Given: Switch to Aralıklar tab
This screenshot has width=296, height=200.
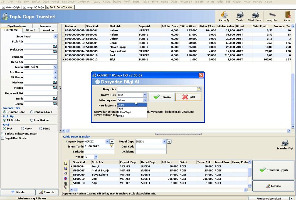Looking at the screenshot, I should point(48,30).
